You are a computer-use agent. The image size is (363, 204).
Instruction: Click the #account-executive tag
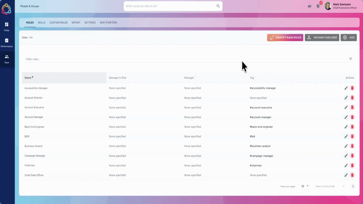[261, 107]
